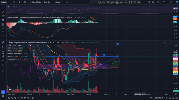This screenshot has height=100, width=179.
Task: Select the 5n date range
Action: 25,98
